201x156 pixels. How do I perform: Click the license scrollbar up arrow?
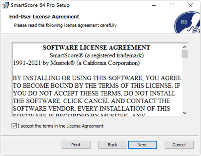click(x=185, y=46)
